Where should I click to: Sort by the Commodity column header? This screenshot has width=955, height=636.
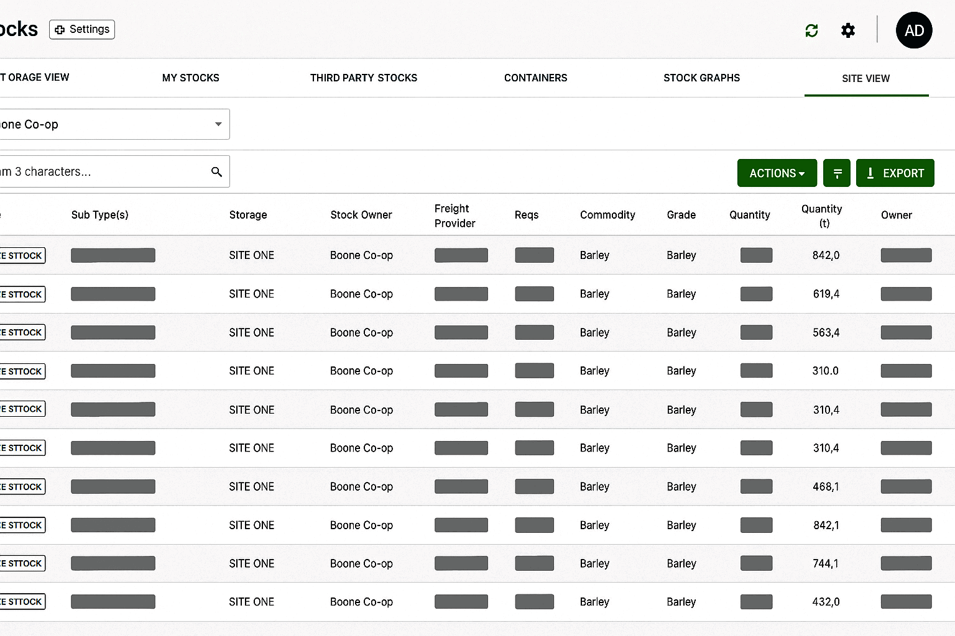[607, 215]
